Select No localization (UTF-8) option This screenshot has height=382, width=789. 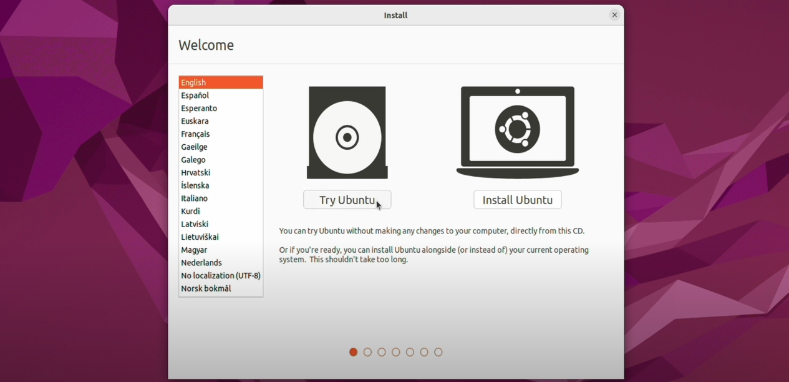221,276
